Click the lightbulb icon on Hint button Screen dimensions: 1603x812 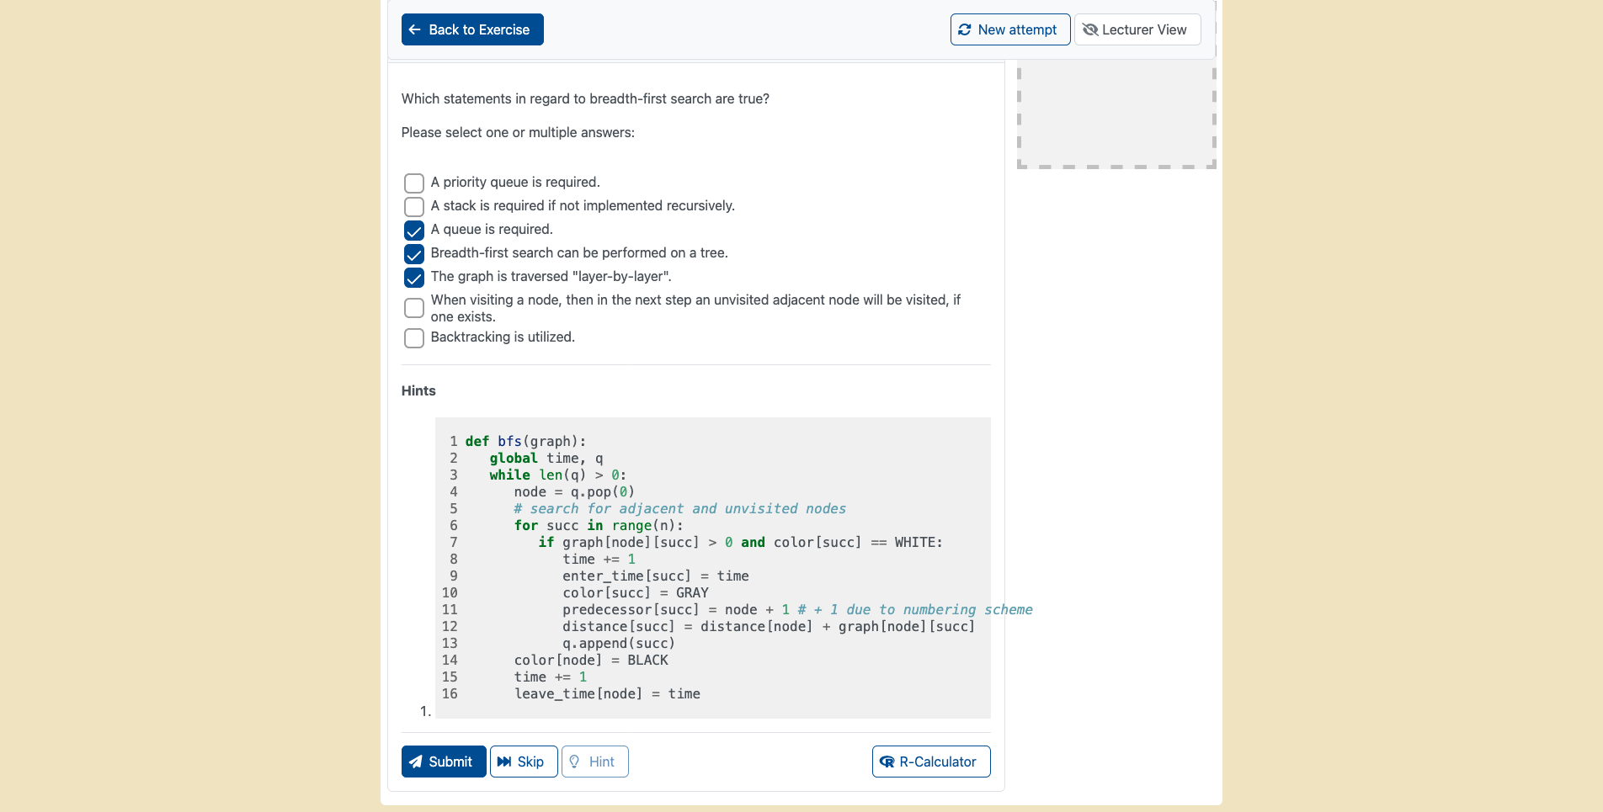pyautogui.click(x=575, y=762)
